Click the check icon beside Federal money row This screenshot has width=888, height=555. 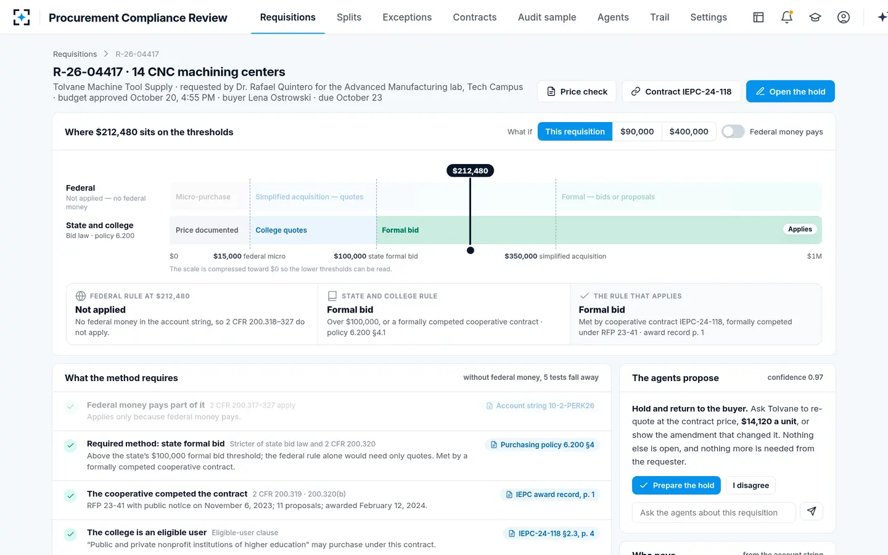(70, 406)
